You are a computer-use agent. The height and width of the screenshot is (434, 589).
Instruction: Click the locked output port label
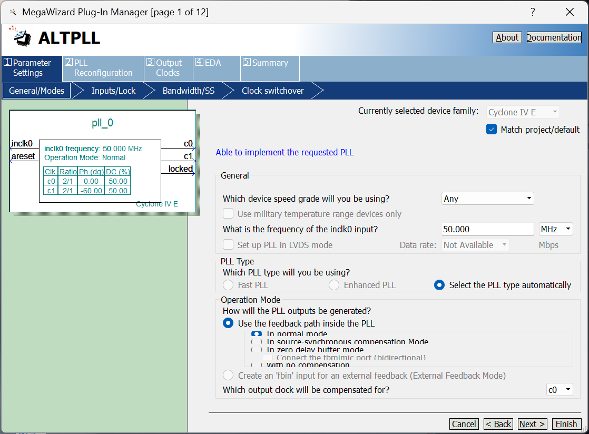181,169
